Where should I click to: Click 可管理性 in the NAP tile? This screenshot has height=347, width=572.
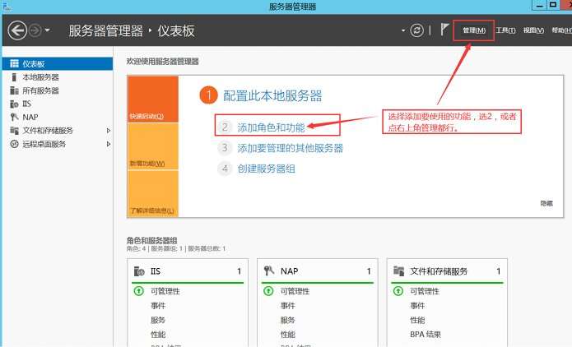[295, 291]
